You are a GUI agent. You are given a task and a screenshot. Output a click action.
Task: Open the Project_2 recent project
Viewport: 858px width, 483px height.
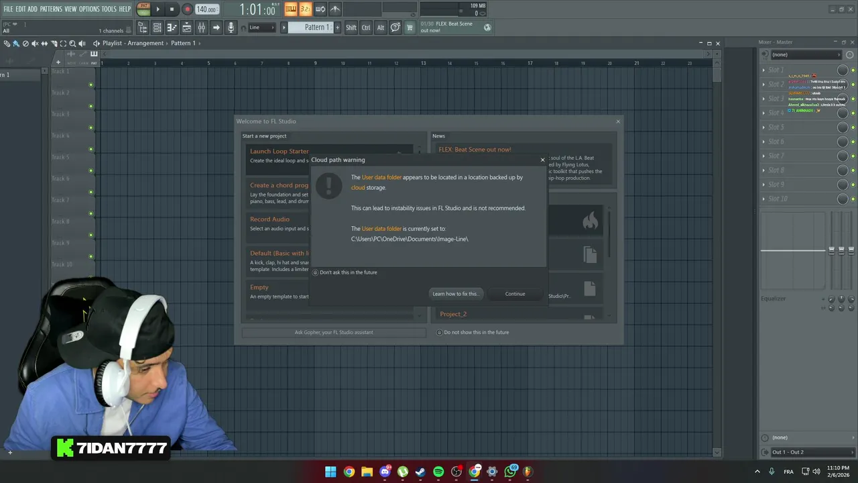pyautogui.click(x=453, y=314)
